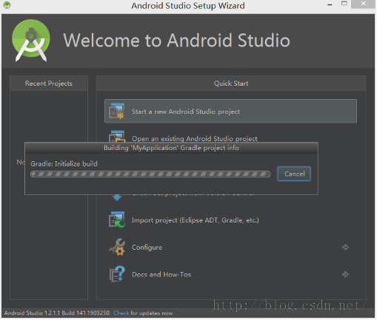Click the Android Studio title bar icon
377x320 pixels.
click(x=7, y=5)
